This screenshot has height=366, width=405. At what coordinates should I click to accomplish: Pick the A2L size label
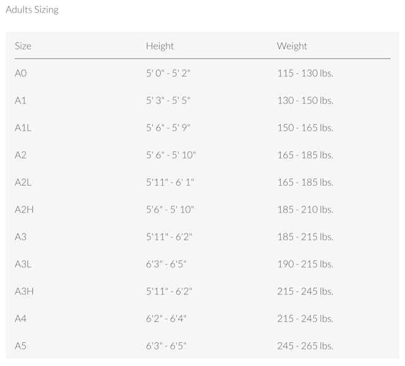pyautogui.click(x=23, y=182)
